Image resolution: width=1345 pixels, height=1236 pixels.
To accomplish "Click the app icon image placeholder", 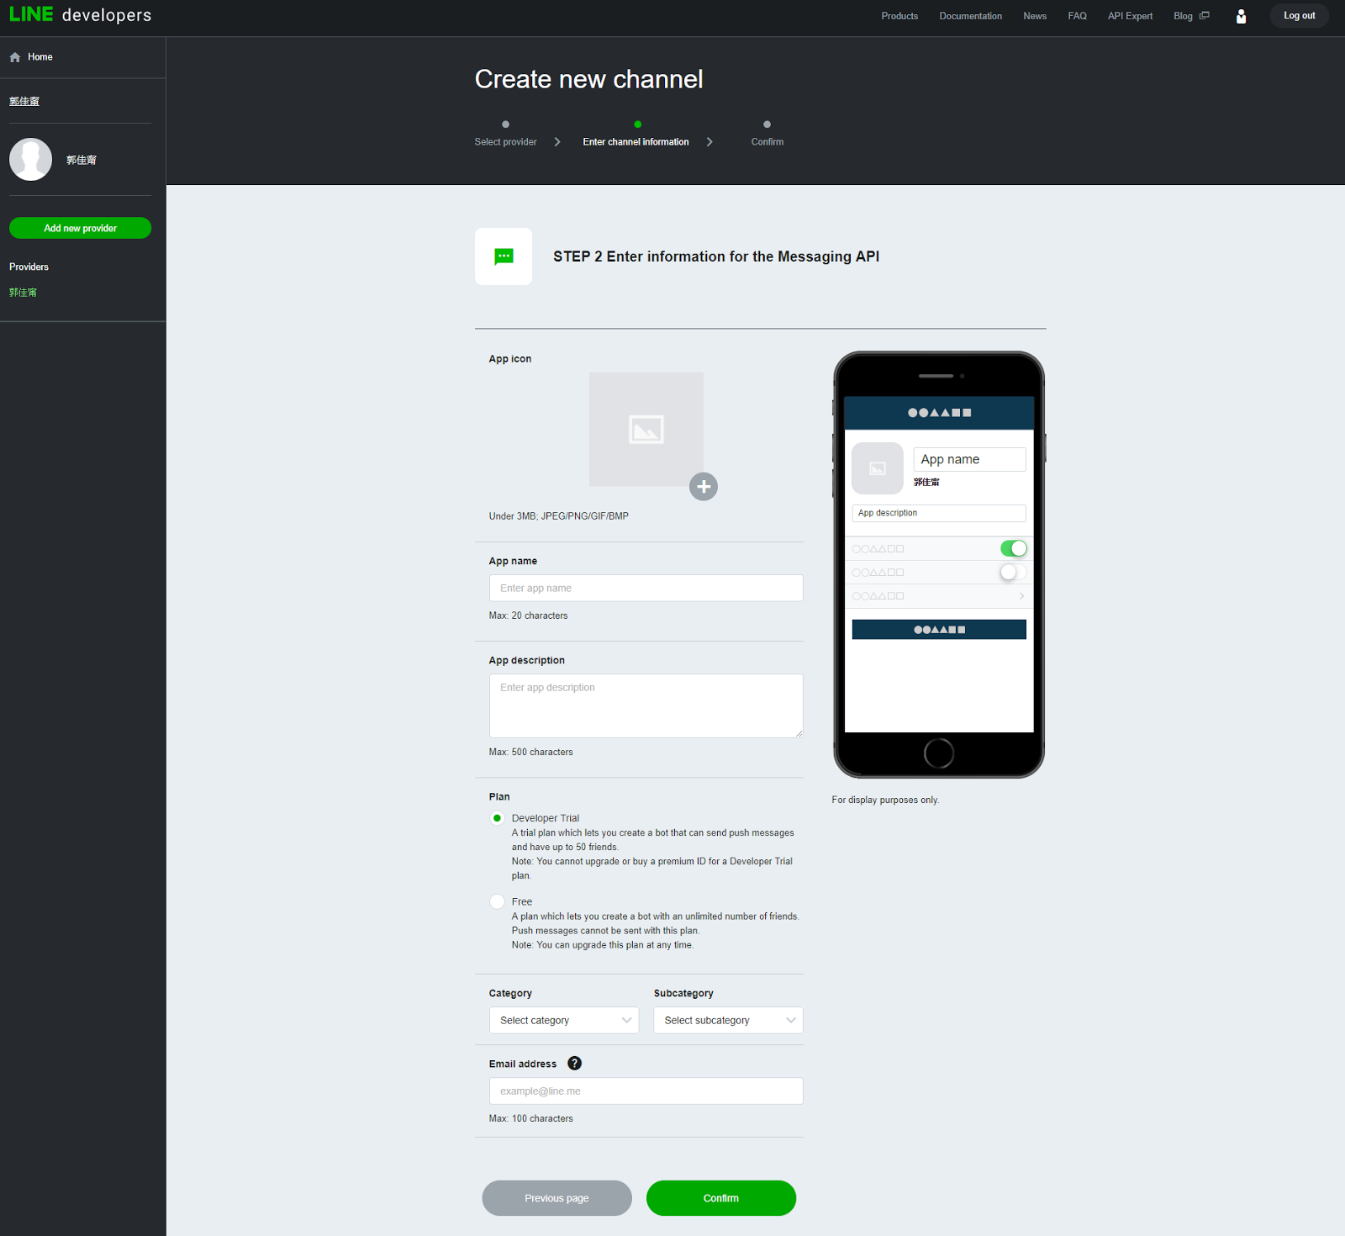I will (x=646, y=429).
